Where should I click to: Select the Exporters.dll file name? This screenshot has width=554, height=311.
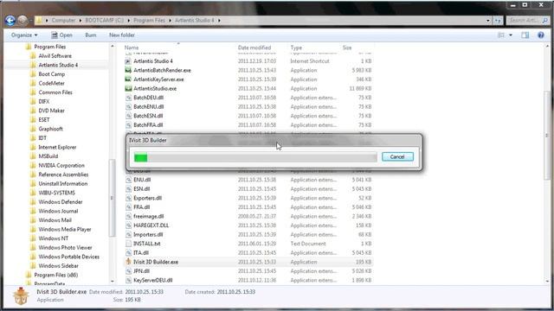click(147, 198)
